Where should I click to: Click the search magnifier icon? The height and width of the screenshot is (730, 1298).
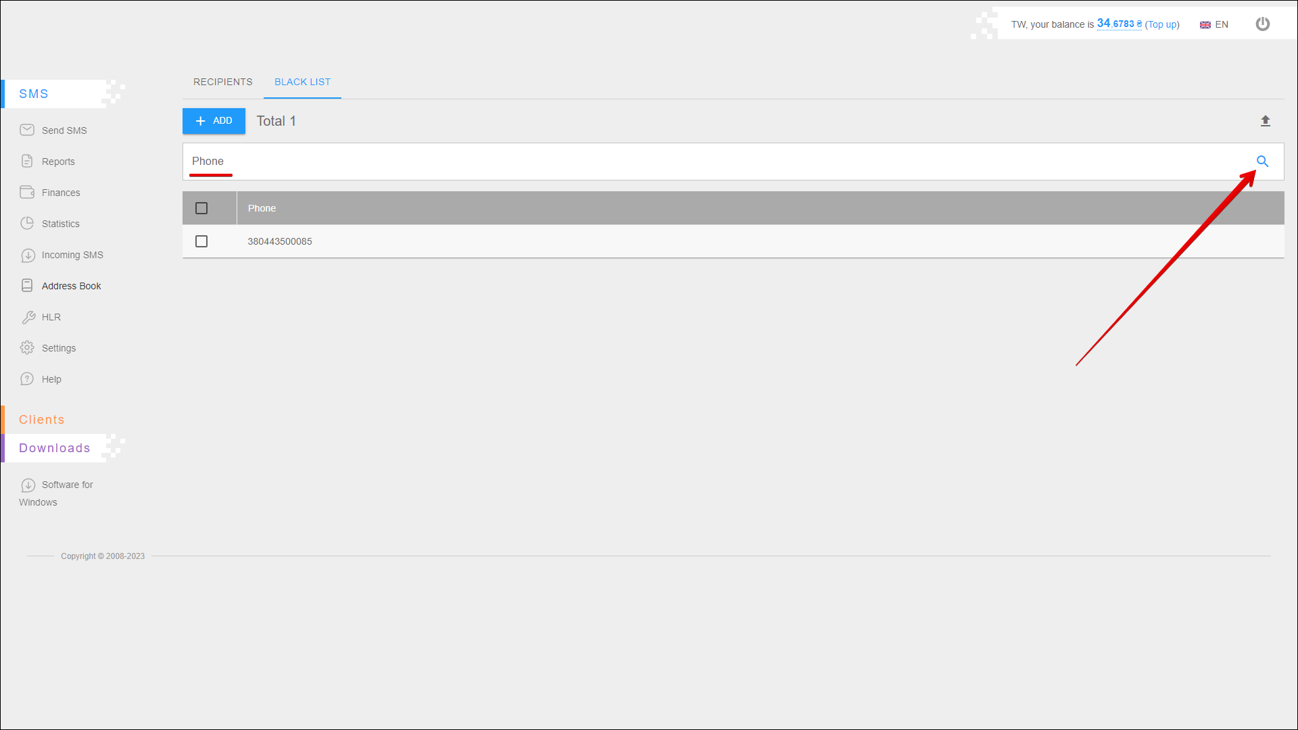pyautogui.click(x=1262, y=162)
